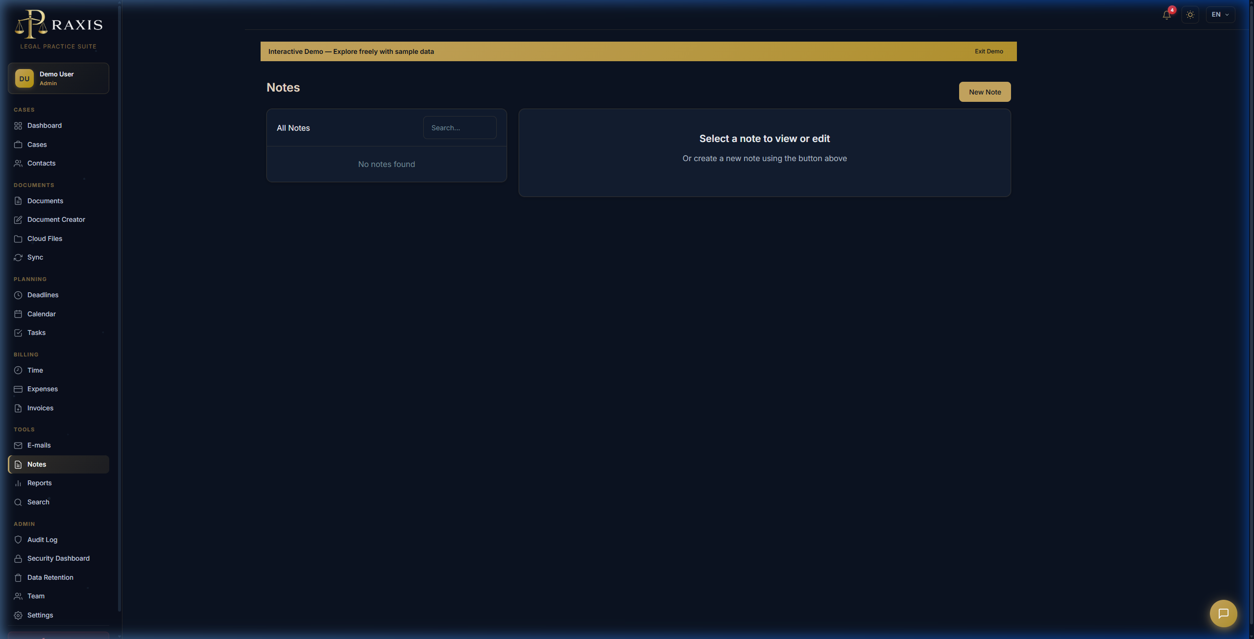The height and width of the screenshot is (639, 1254).
Task: Open Data Retention page
Action: 58,578
